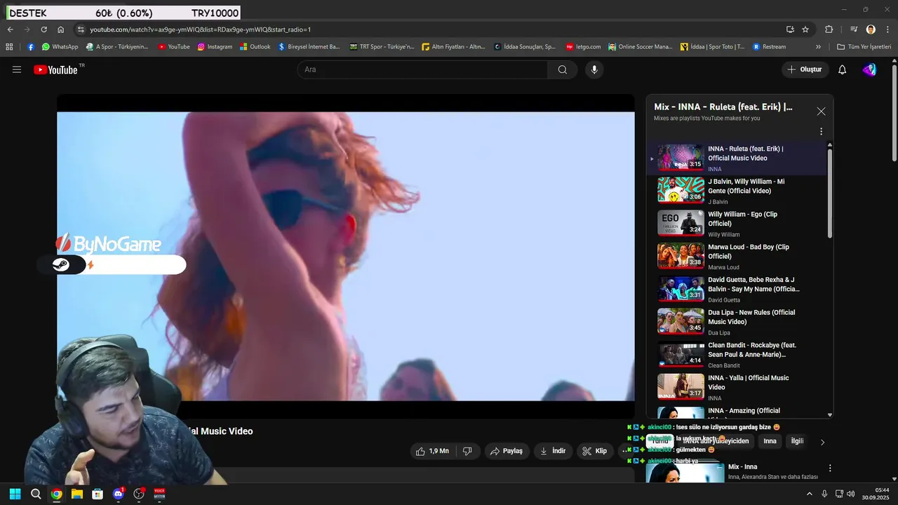Focus the Ara search field
This screenshot has height=505, width=898.
coord(422,69)
